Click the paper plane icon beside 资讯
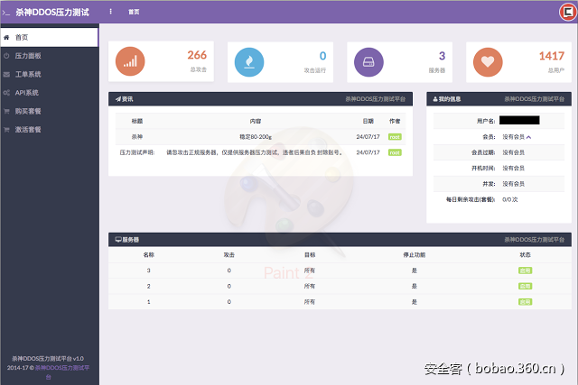Image resolution: width=578 pixels, height=385 pixels. click(117, 98)
